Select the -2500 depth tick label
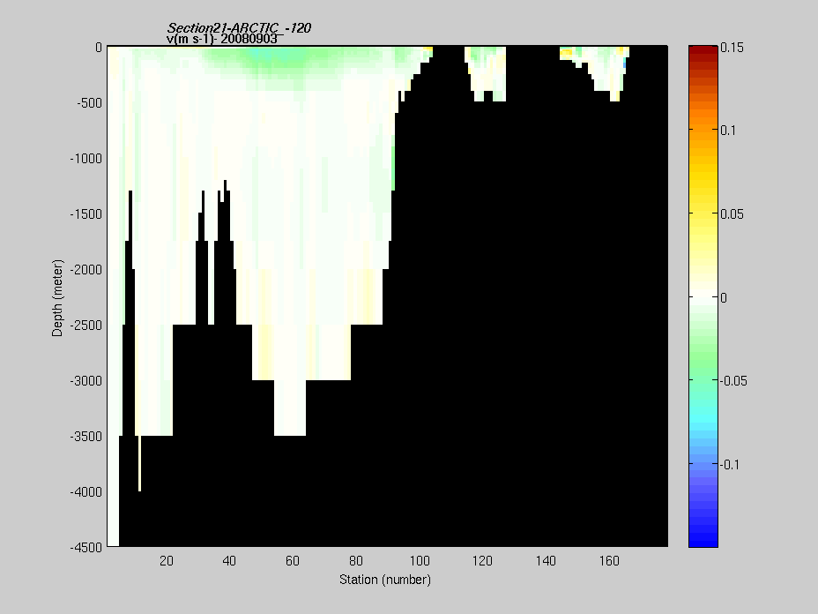 coord(86,326)
